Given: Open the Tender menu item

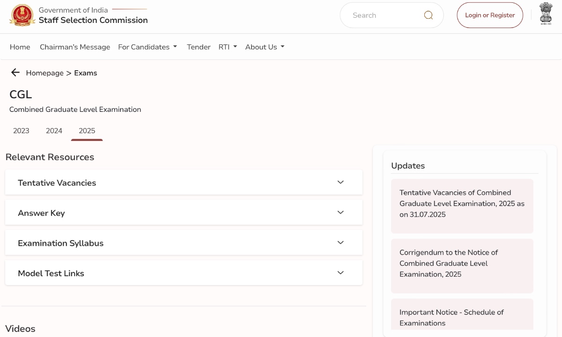Looking at the screenshot, I should [199, 47].
